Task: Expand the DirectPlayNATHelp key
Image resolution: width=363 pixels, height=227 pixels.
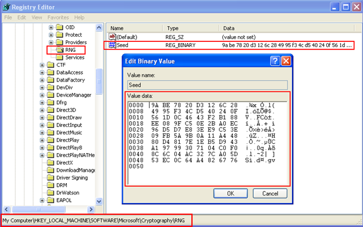Action: [x=42, y=155]
